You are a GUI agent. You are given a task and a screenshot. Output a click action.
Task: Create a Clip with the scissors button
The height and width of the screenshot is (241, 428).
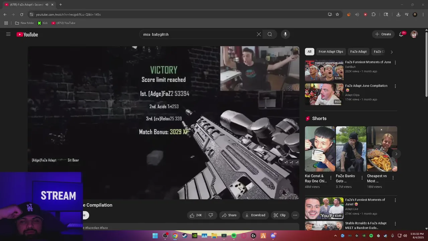(x=280, y=215)
